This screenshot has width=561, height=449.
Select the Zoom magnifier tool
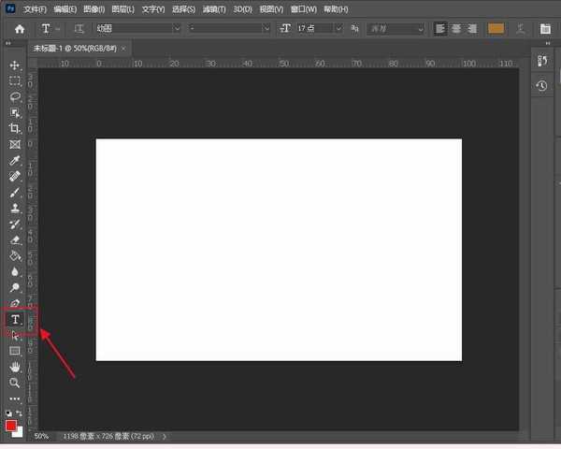15,383
